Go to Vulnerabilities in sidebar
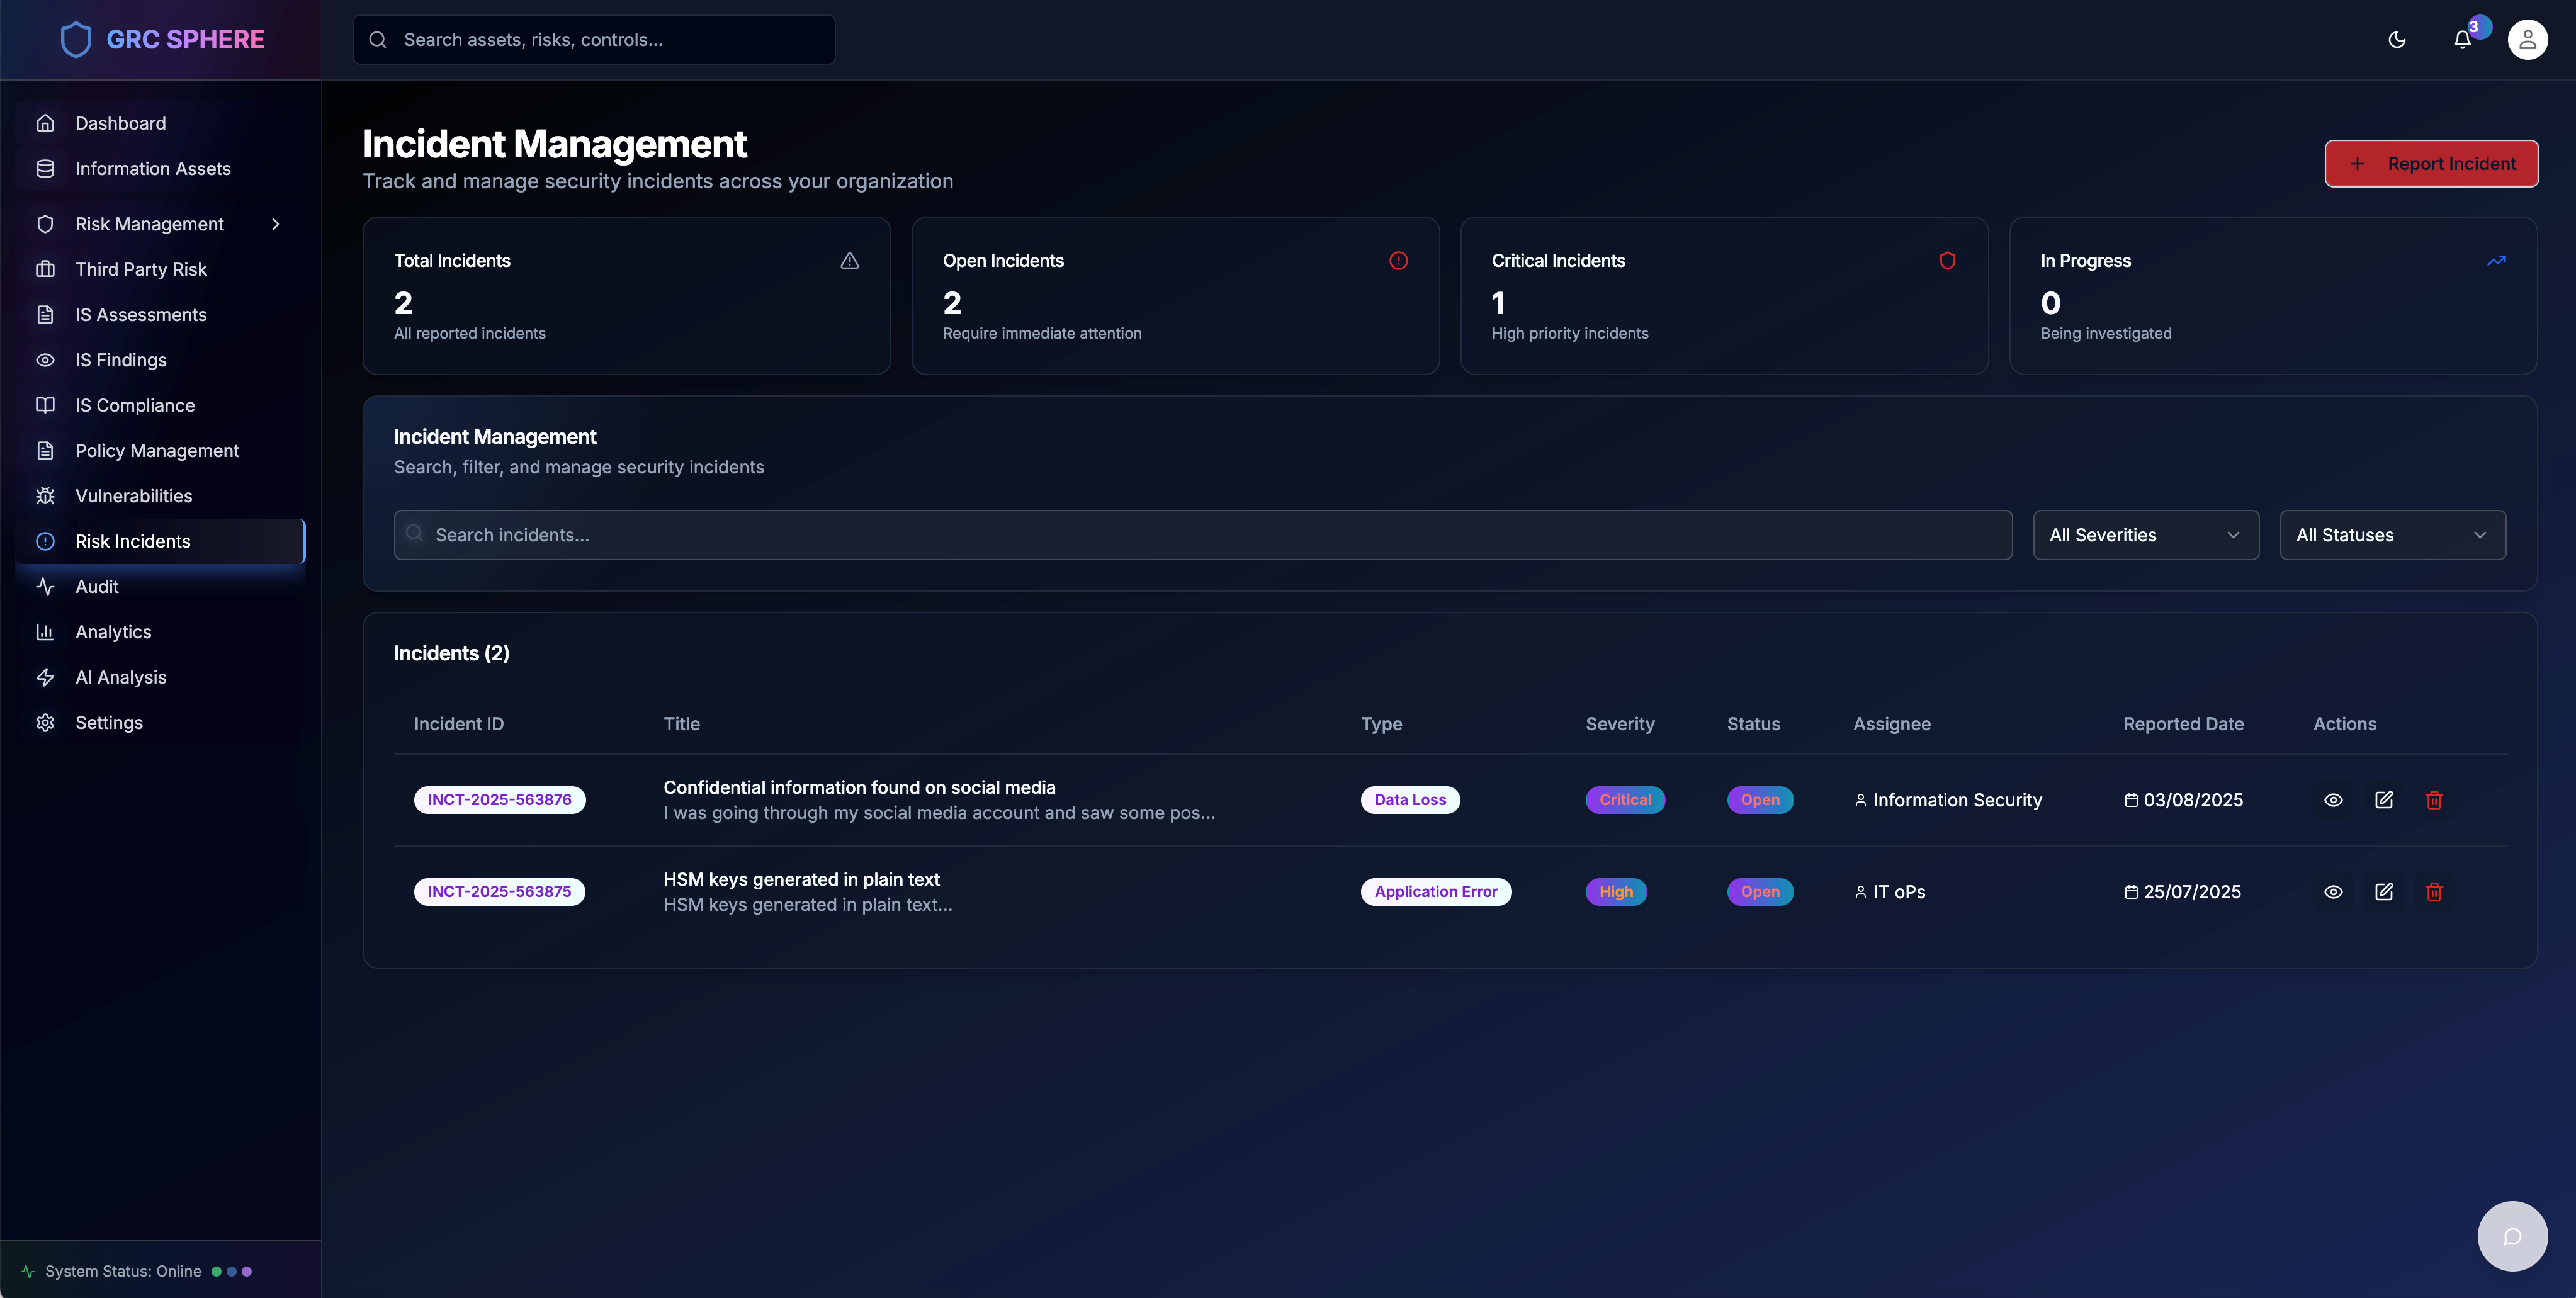 [x=133, y=496]
